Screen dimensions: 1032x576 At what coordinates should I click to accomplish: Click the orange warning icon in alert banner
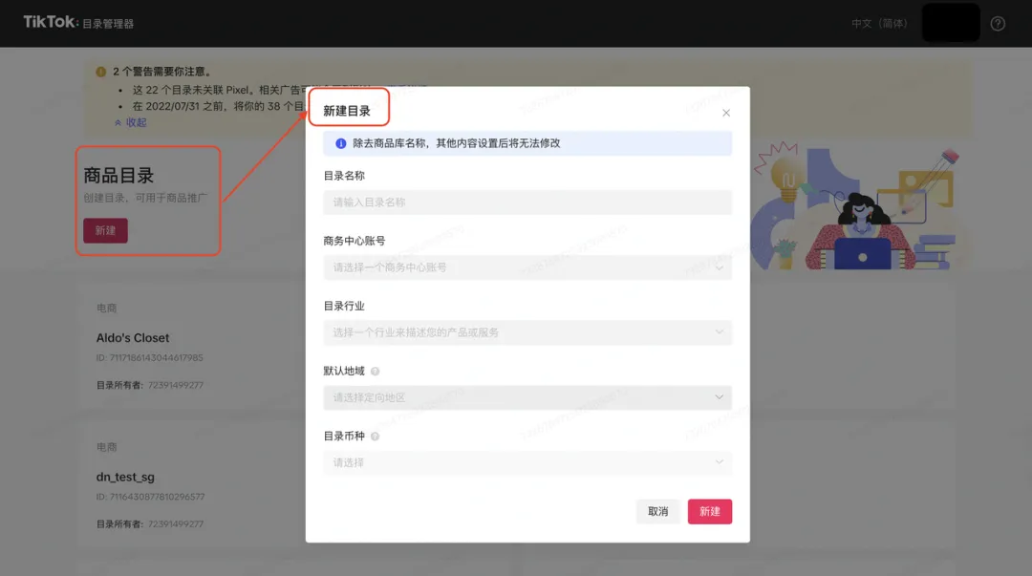click(x=100, y=72)
